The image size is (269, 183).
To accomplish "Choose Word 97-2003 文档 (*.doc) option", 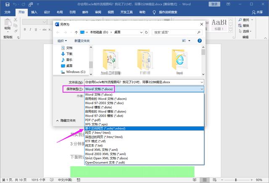I will point(144,103).
